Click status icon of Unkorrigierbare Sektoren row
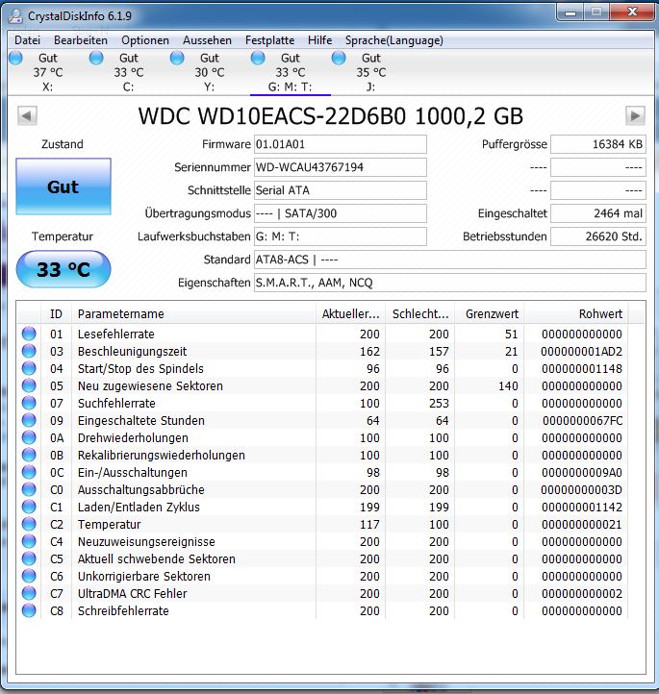This screenshot has height=694, width=659. click(29, 576)
